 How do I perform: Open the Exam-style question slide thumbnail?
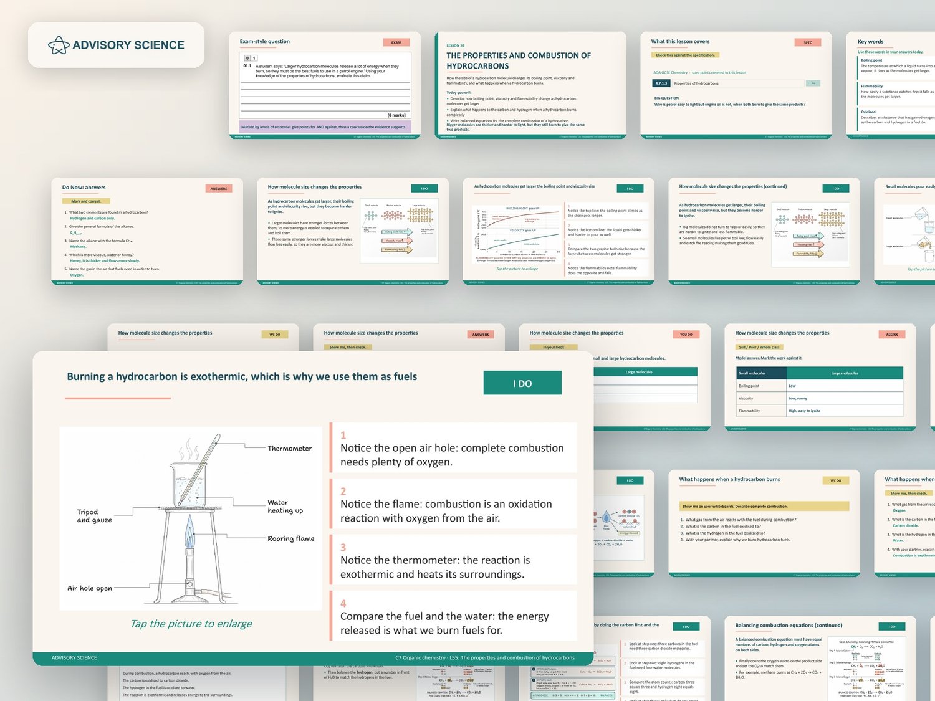(x=325, y=85)
